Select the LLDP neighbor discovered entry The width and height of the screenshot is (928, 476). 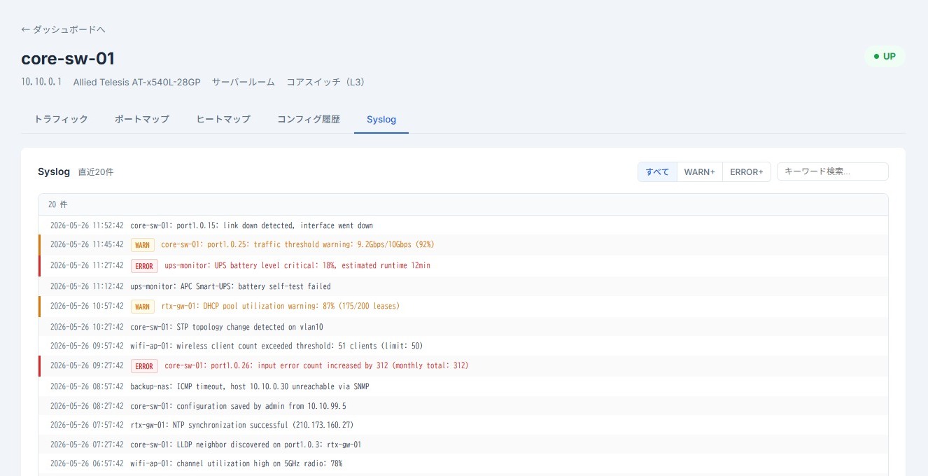[463, 444]
